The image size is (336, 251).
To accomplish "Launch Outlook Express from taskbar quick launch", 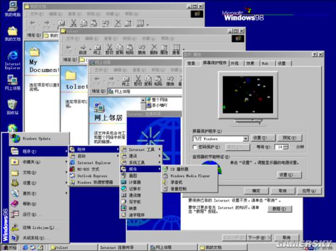I will point(33,247).
